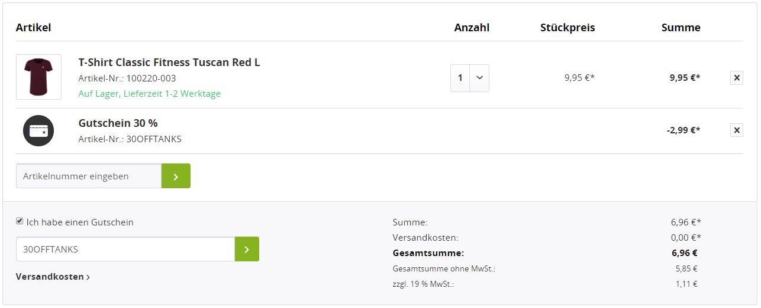Click the "Ich habe einen Gutschein" label
761x308 pixels.
coord(80,222)
